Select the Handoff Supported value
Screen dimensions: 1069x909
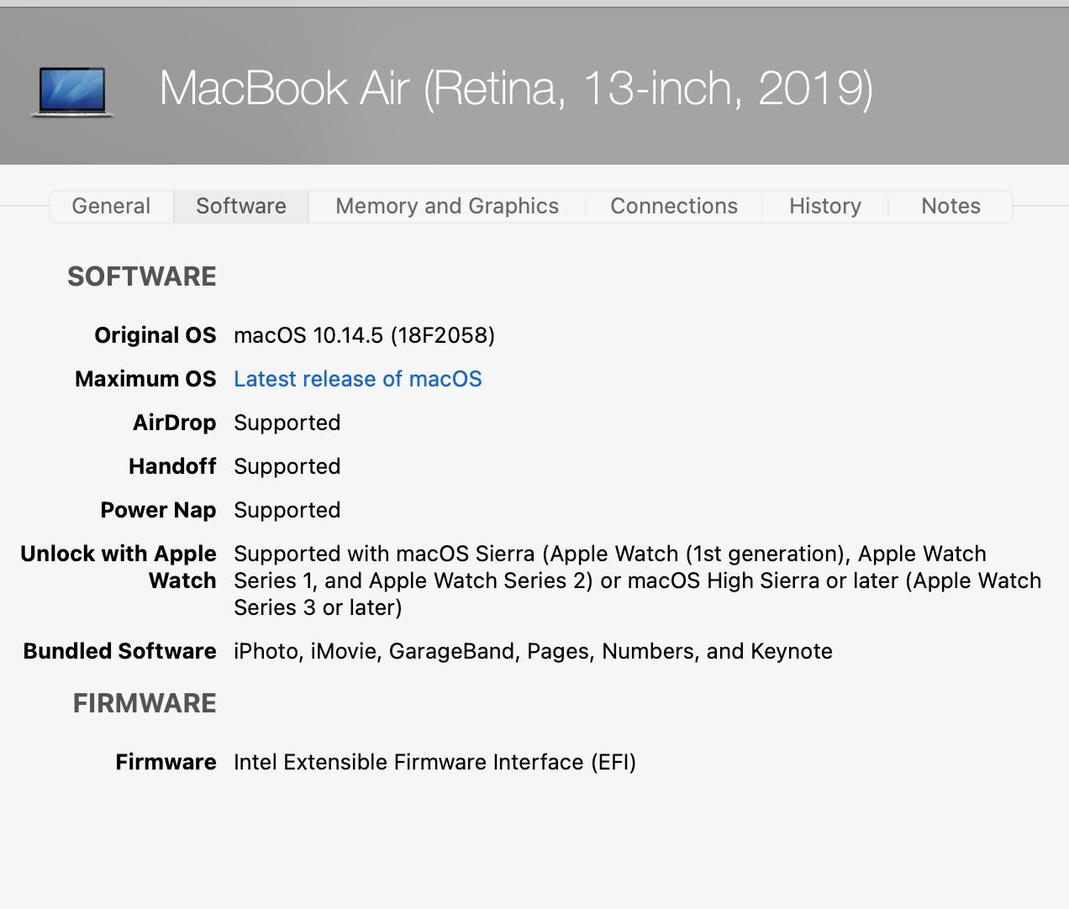click(287, 466)
